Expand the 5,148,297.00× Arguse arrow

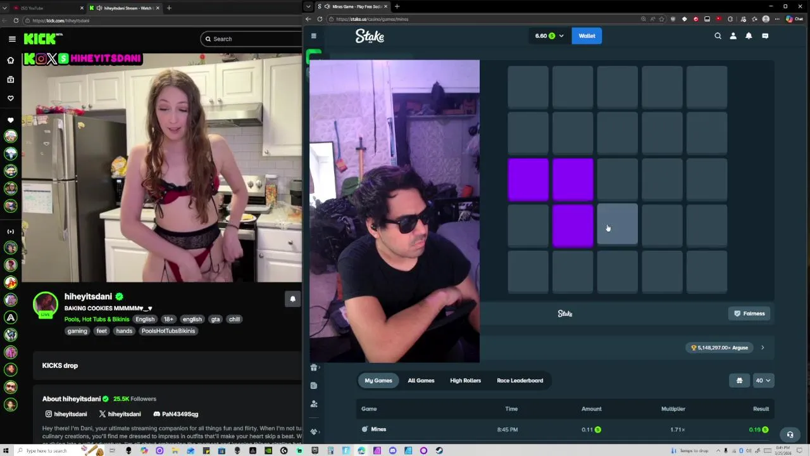(x=763, y=348)
